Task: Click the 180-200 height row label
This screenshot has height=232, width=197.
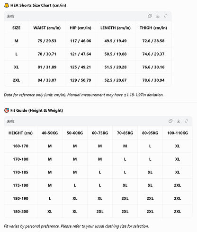Action: tap(21, 212)
